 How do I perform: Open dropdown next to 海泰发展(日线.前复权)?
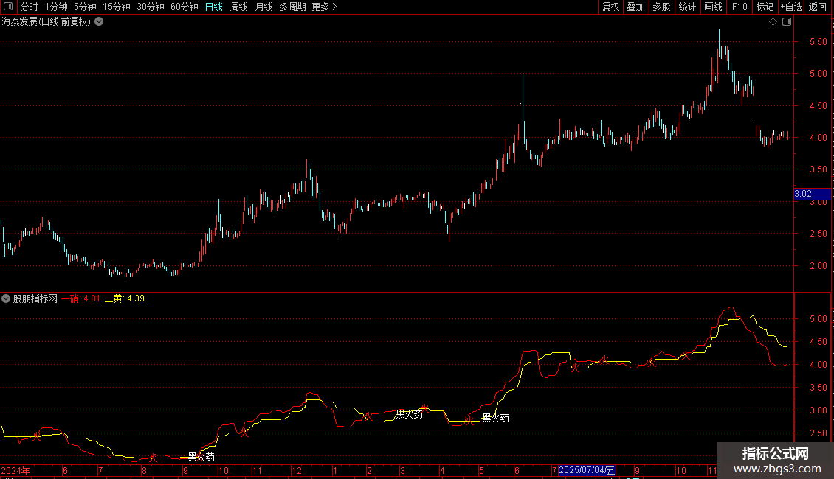pyautogui.click(x=99, y=22)
